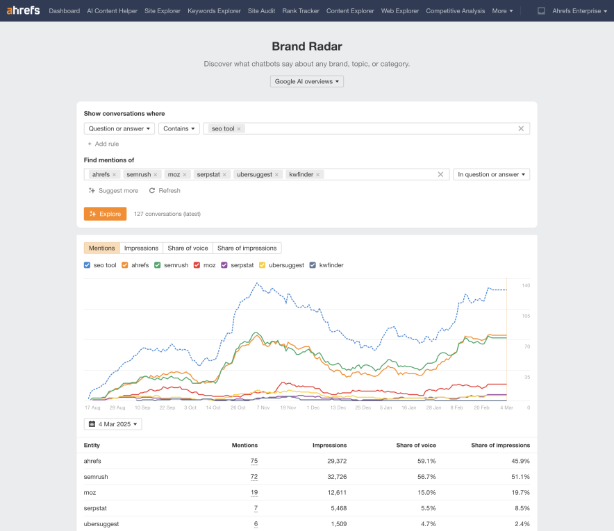
Task: Click the Mentions column header
Action: (244, 446)
